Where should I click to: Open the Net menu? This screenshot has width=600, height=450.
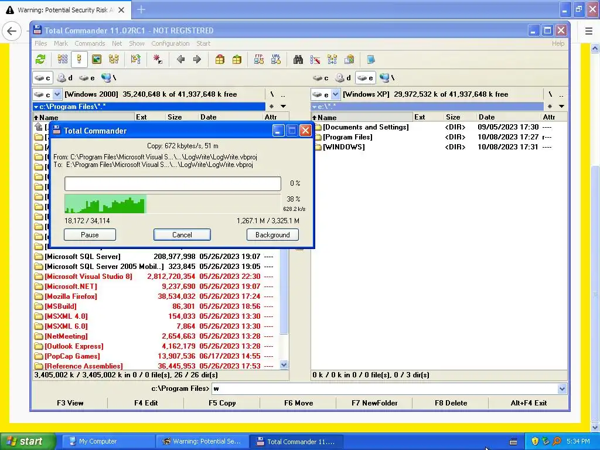point(117,43)
